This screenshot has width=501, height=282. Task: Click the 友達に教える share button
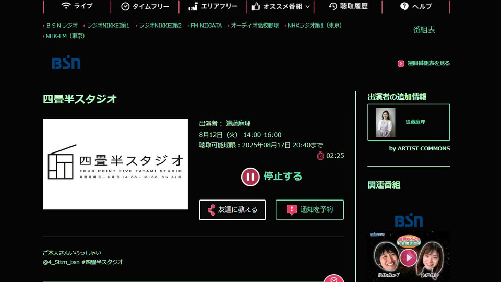232,210
